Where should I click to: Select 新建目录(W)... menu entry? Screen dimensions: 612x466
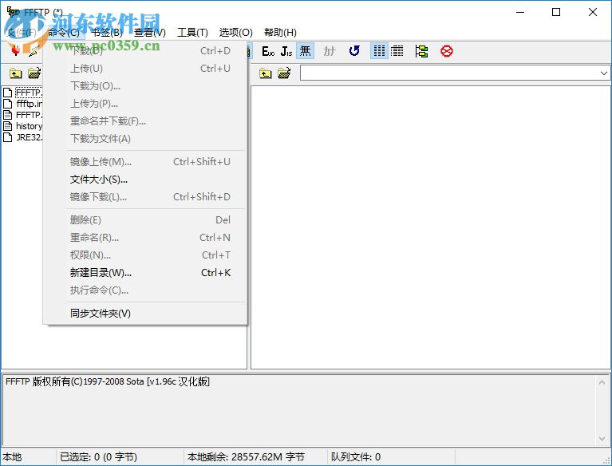coord(145,272)
